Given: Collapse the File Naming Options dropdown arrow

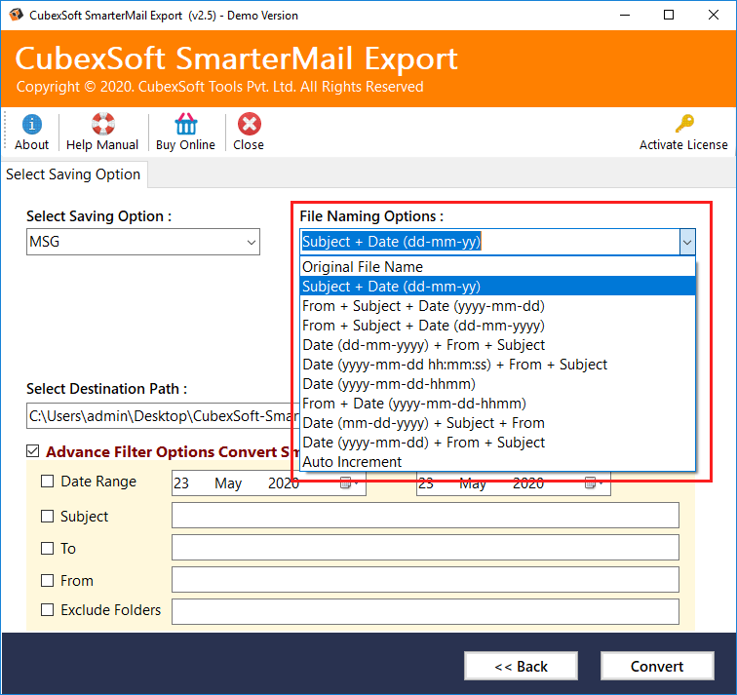Looking at the screenshot, I should pyautogui.click(x=687, y=242).
